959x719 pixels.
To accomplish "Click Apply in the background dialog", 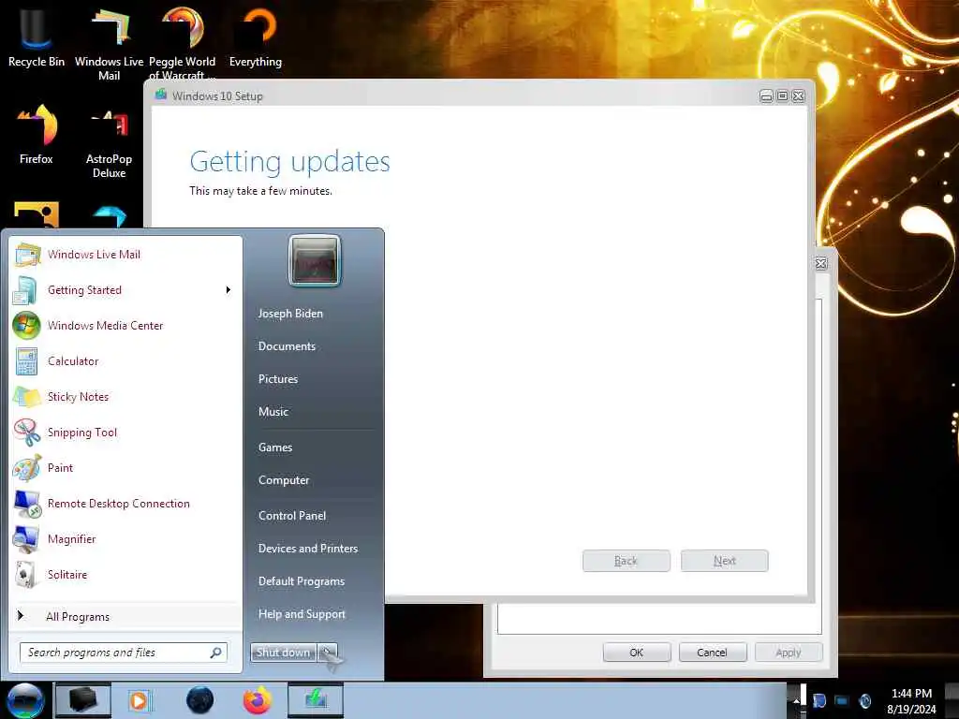I will pos(789,653).
